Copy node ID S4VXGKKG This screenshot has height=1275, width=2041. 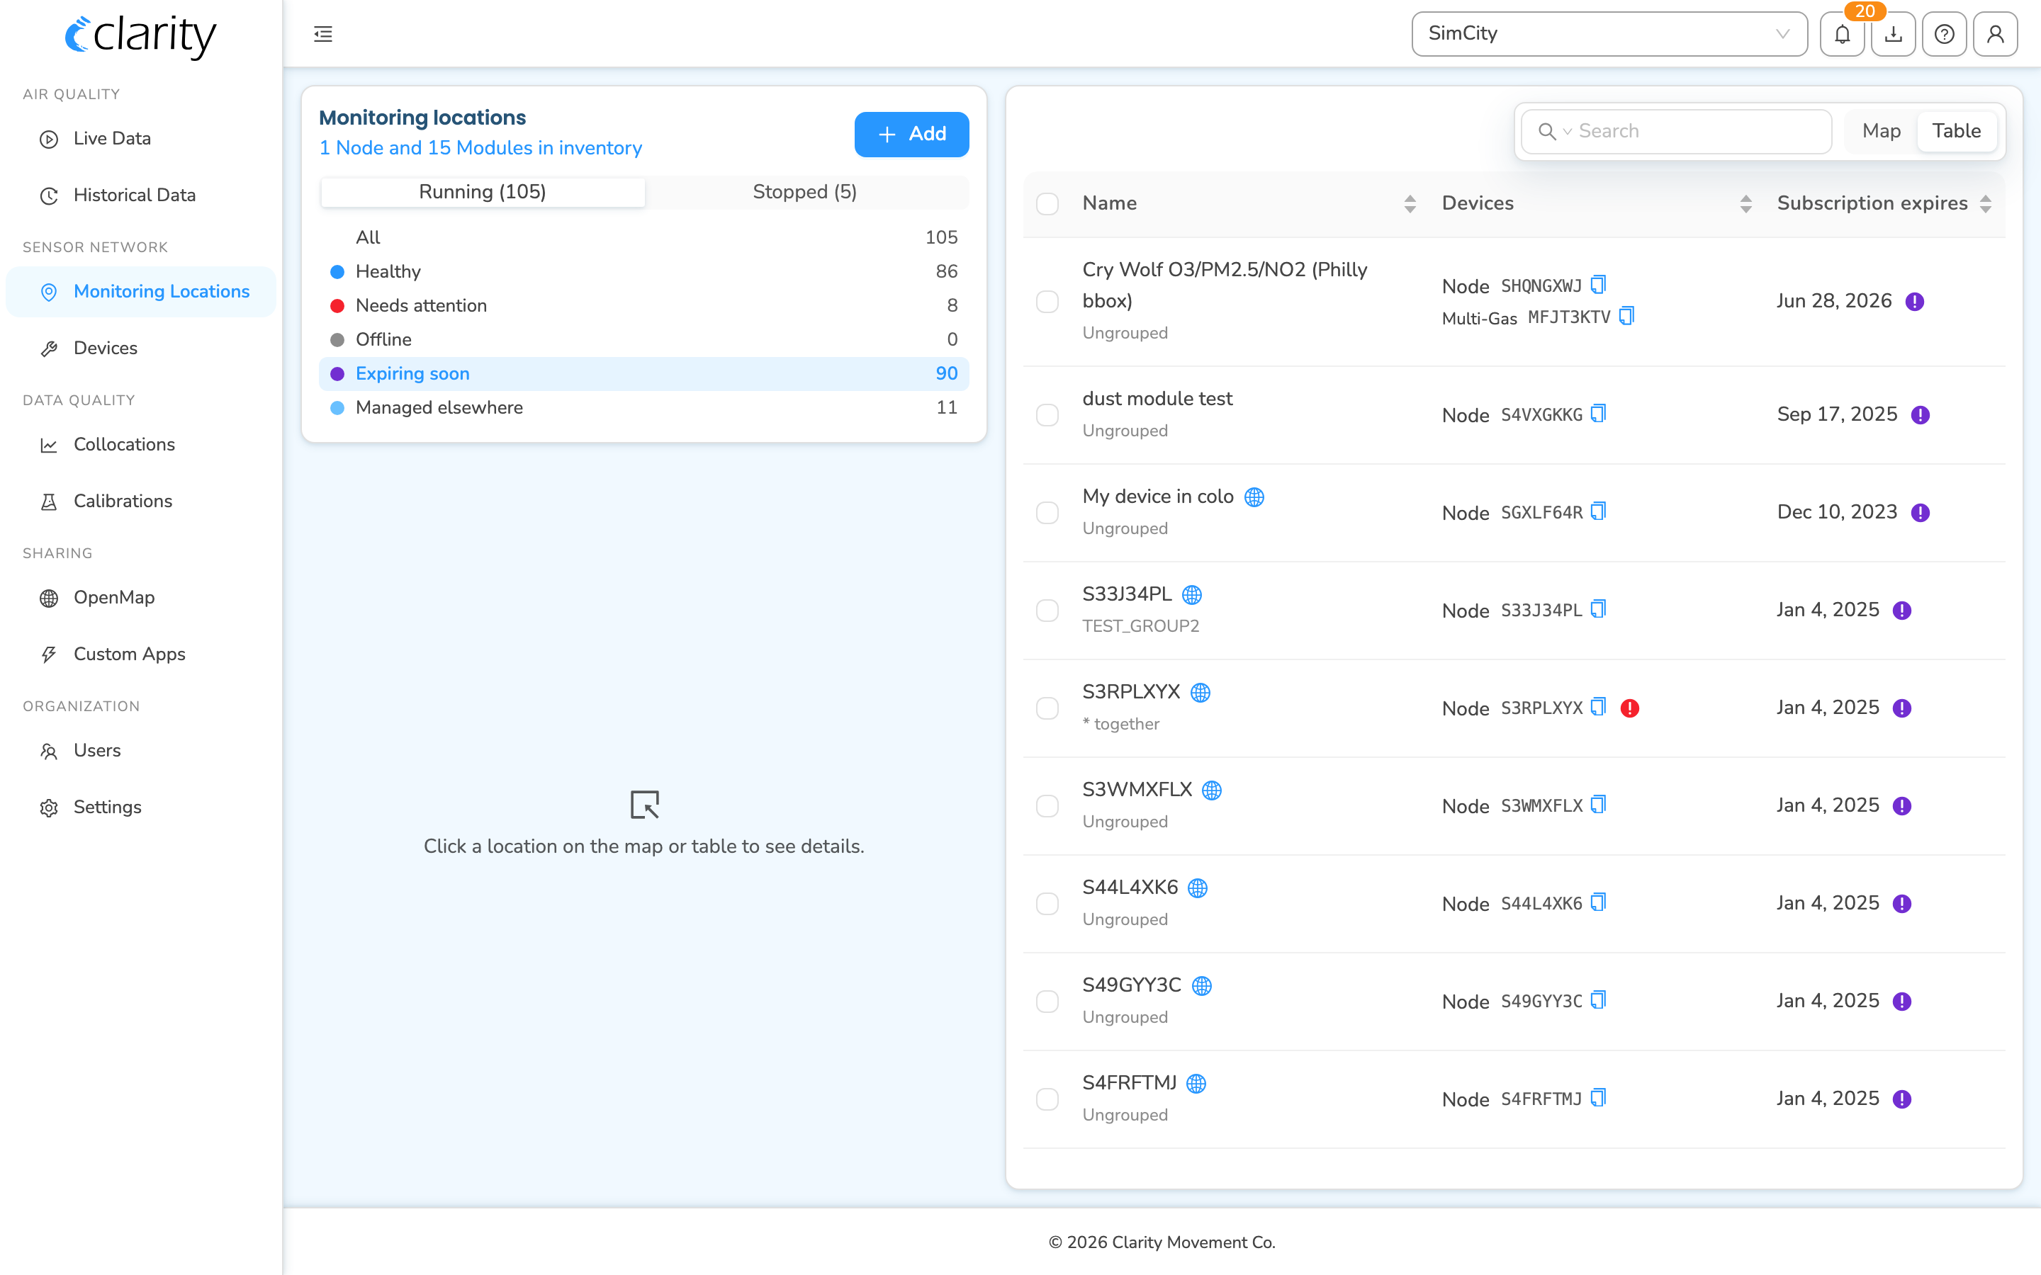pyautogui.click(x=1598, y=414)
